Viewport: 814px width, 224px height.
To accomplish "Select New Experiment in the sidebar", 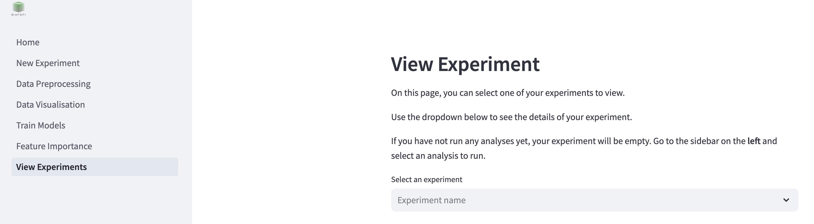I will coord(48,63).
